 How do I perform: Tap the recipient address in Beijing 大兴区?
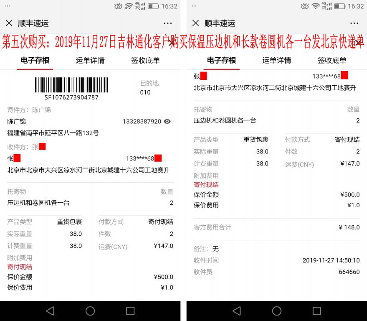click(x=89, y=170)
